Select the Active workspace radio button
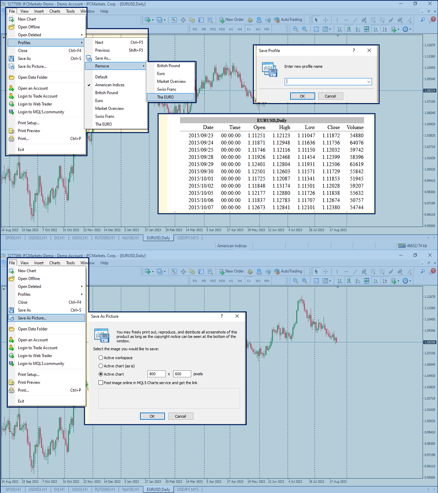 (x=101, y=357)
